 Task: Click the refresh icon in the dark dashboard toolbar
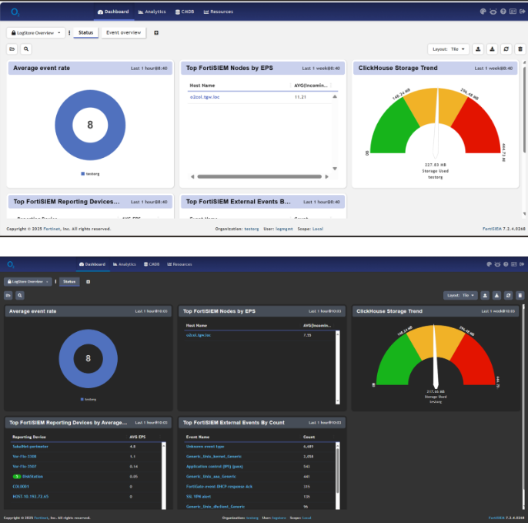click(x=508, y=296)
